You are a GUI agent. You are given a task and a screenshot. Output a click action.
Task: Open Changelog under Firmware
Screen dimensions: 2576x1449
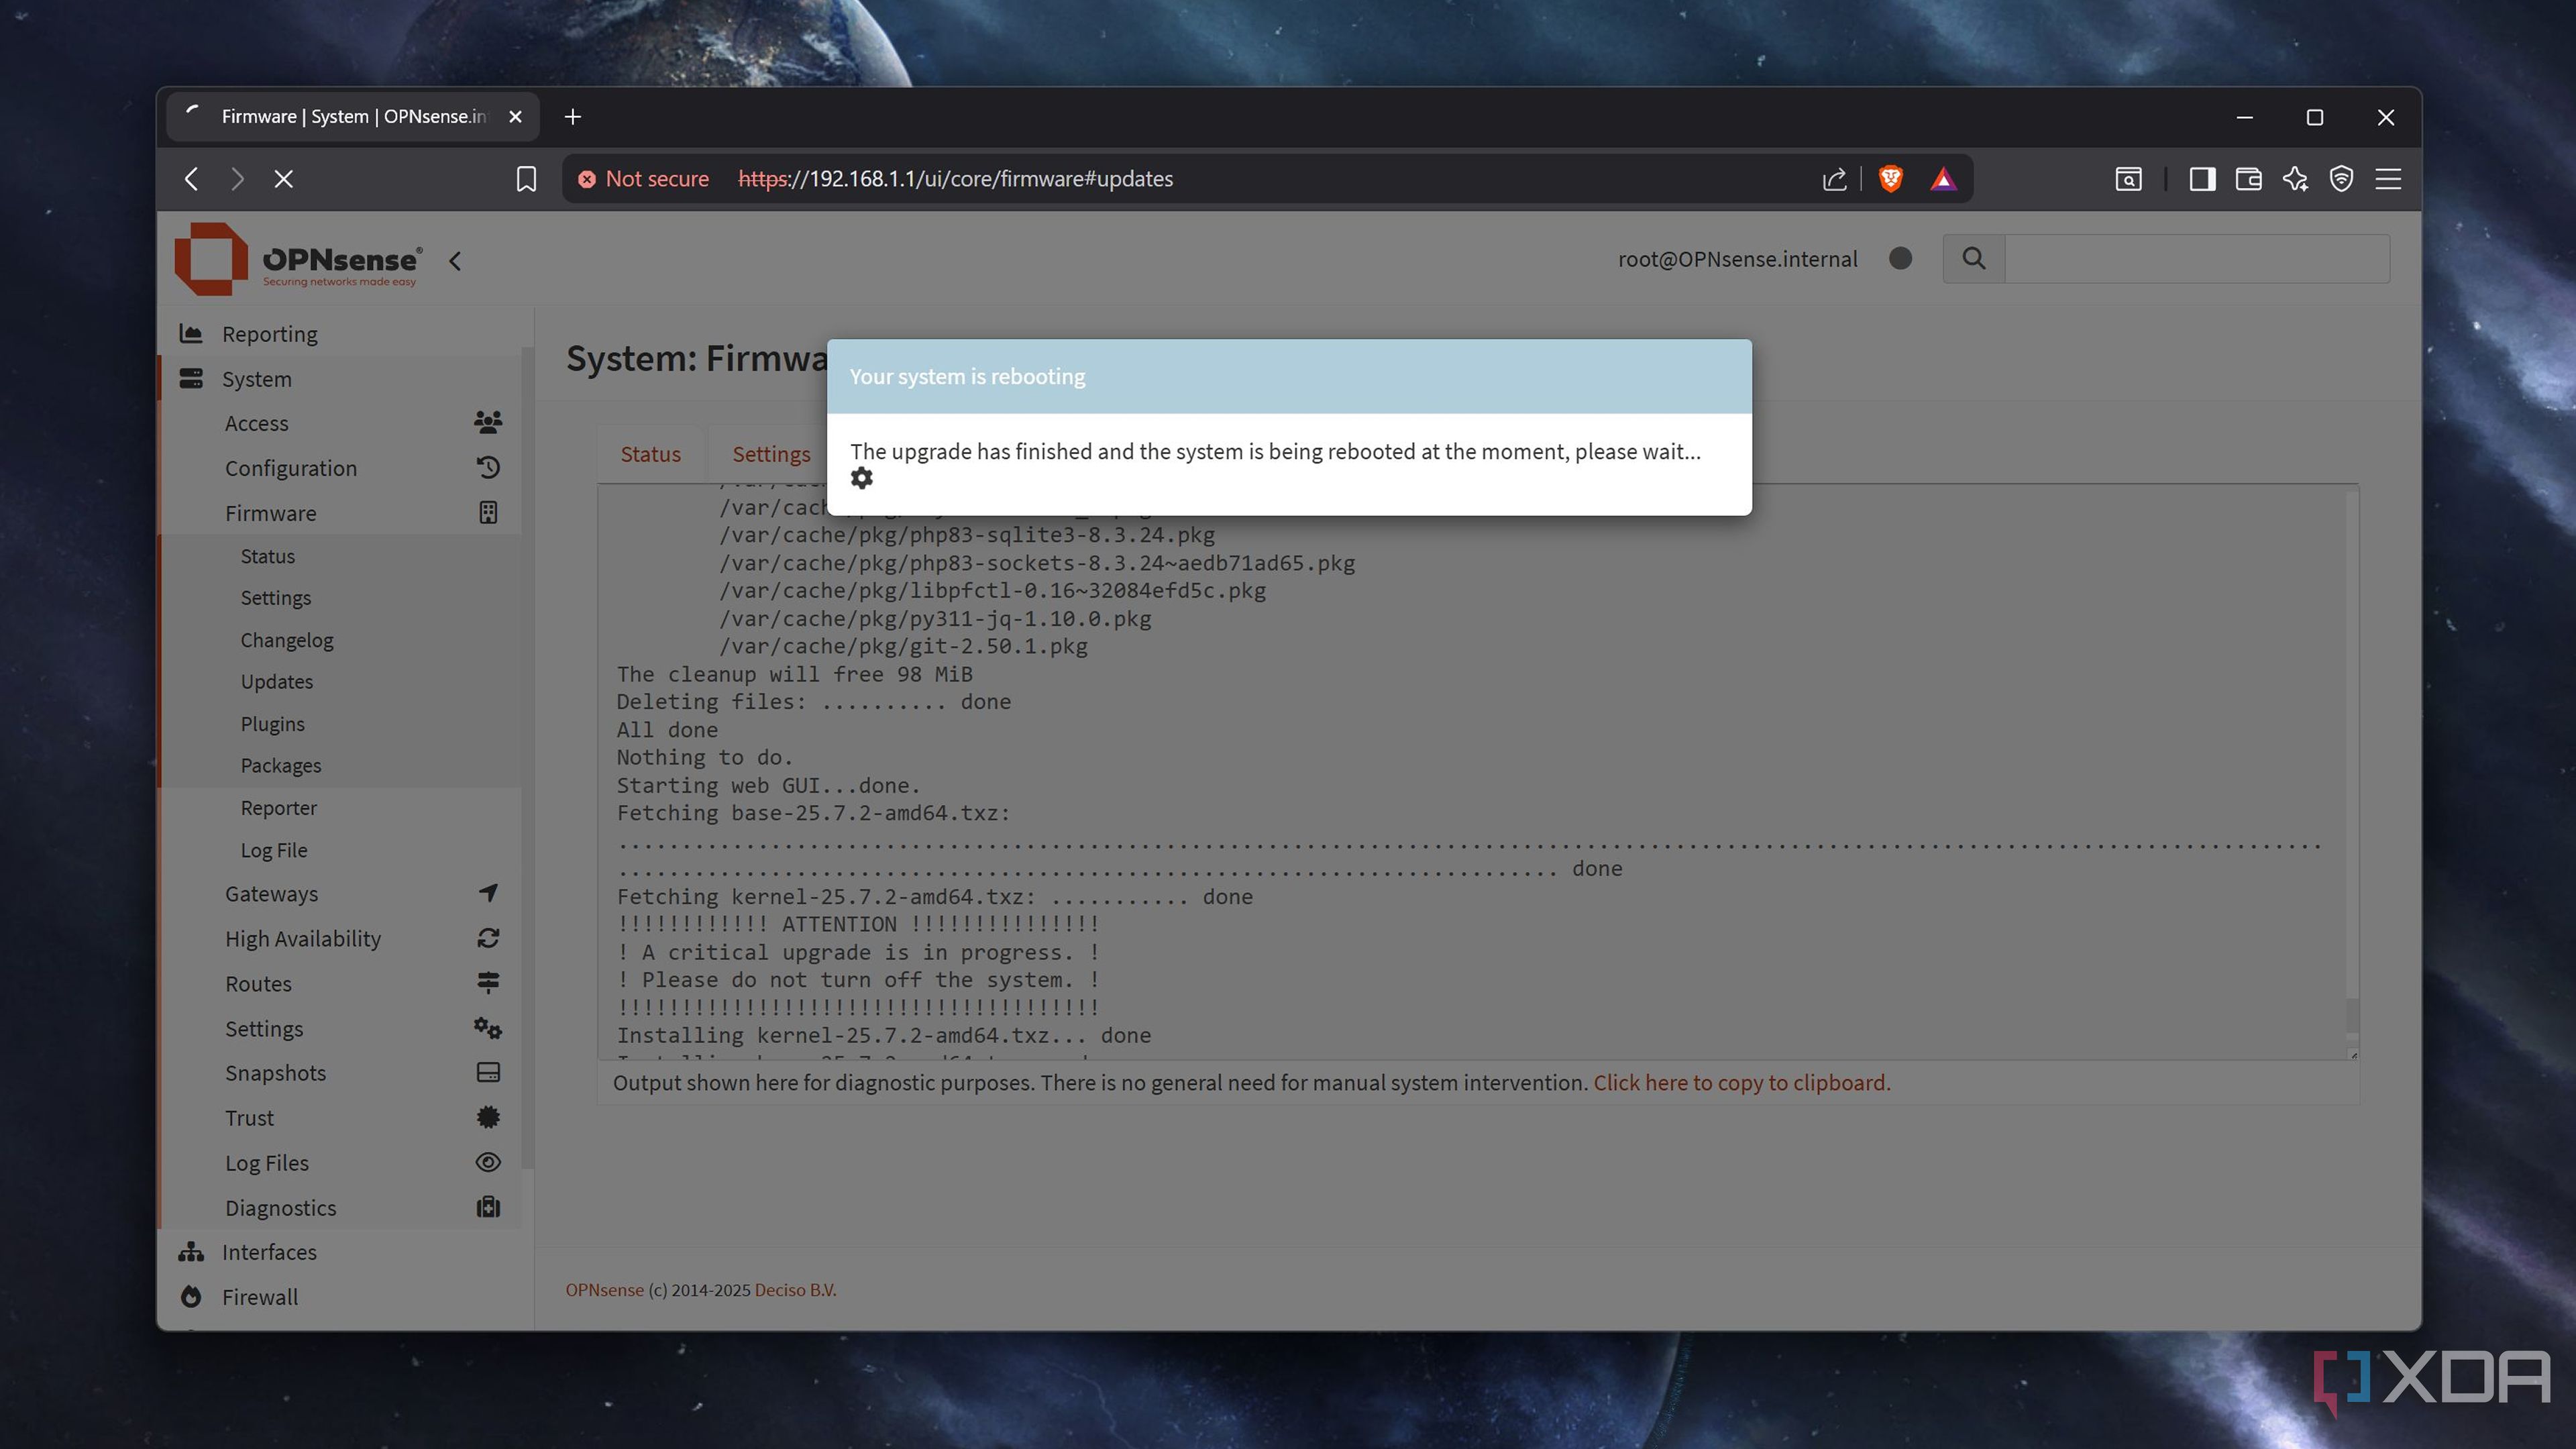click(x=287, y=640)
